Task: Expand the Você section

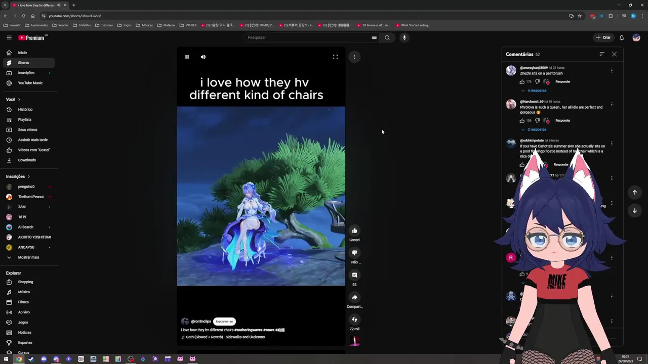Action: 13,99
